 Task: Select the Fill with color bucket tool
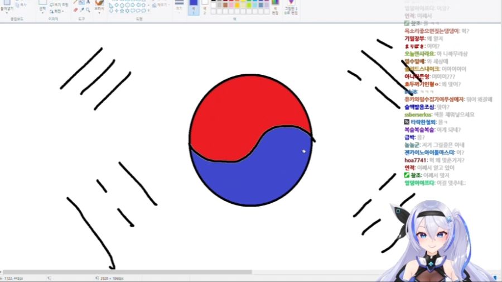click(81, 2)
